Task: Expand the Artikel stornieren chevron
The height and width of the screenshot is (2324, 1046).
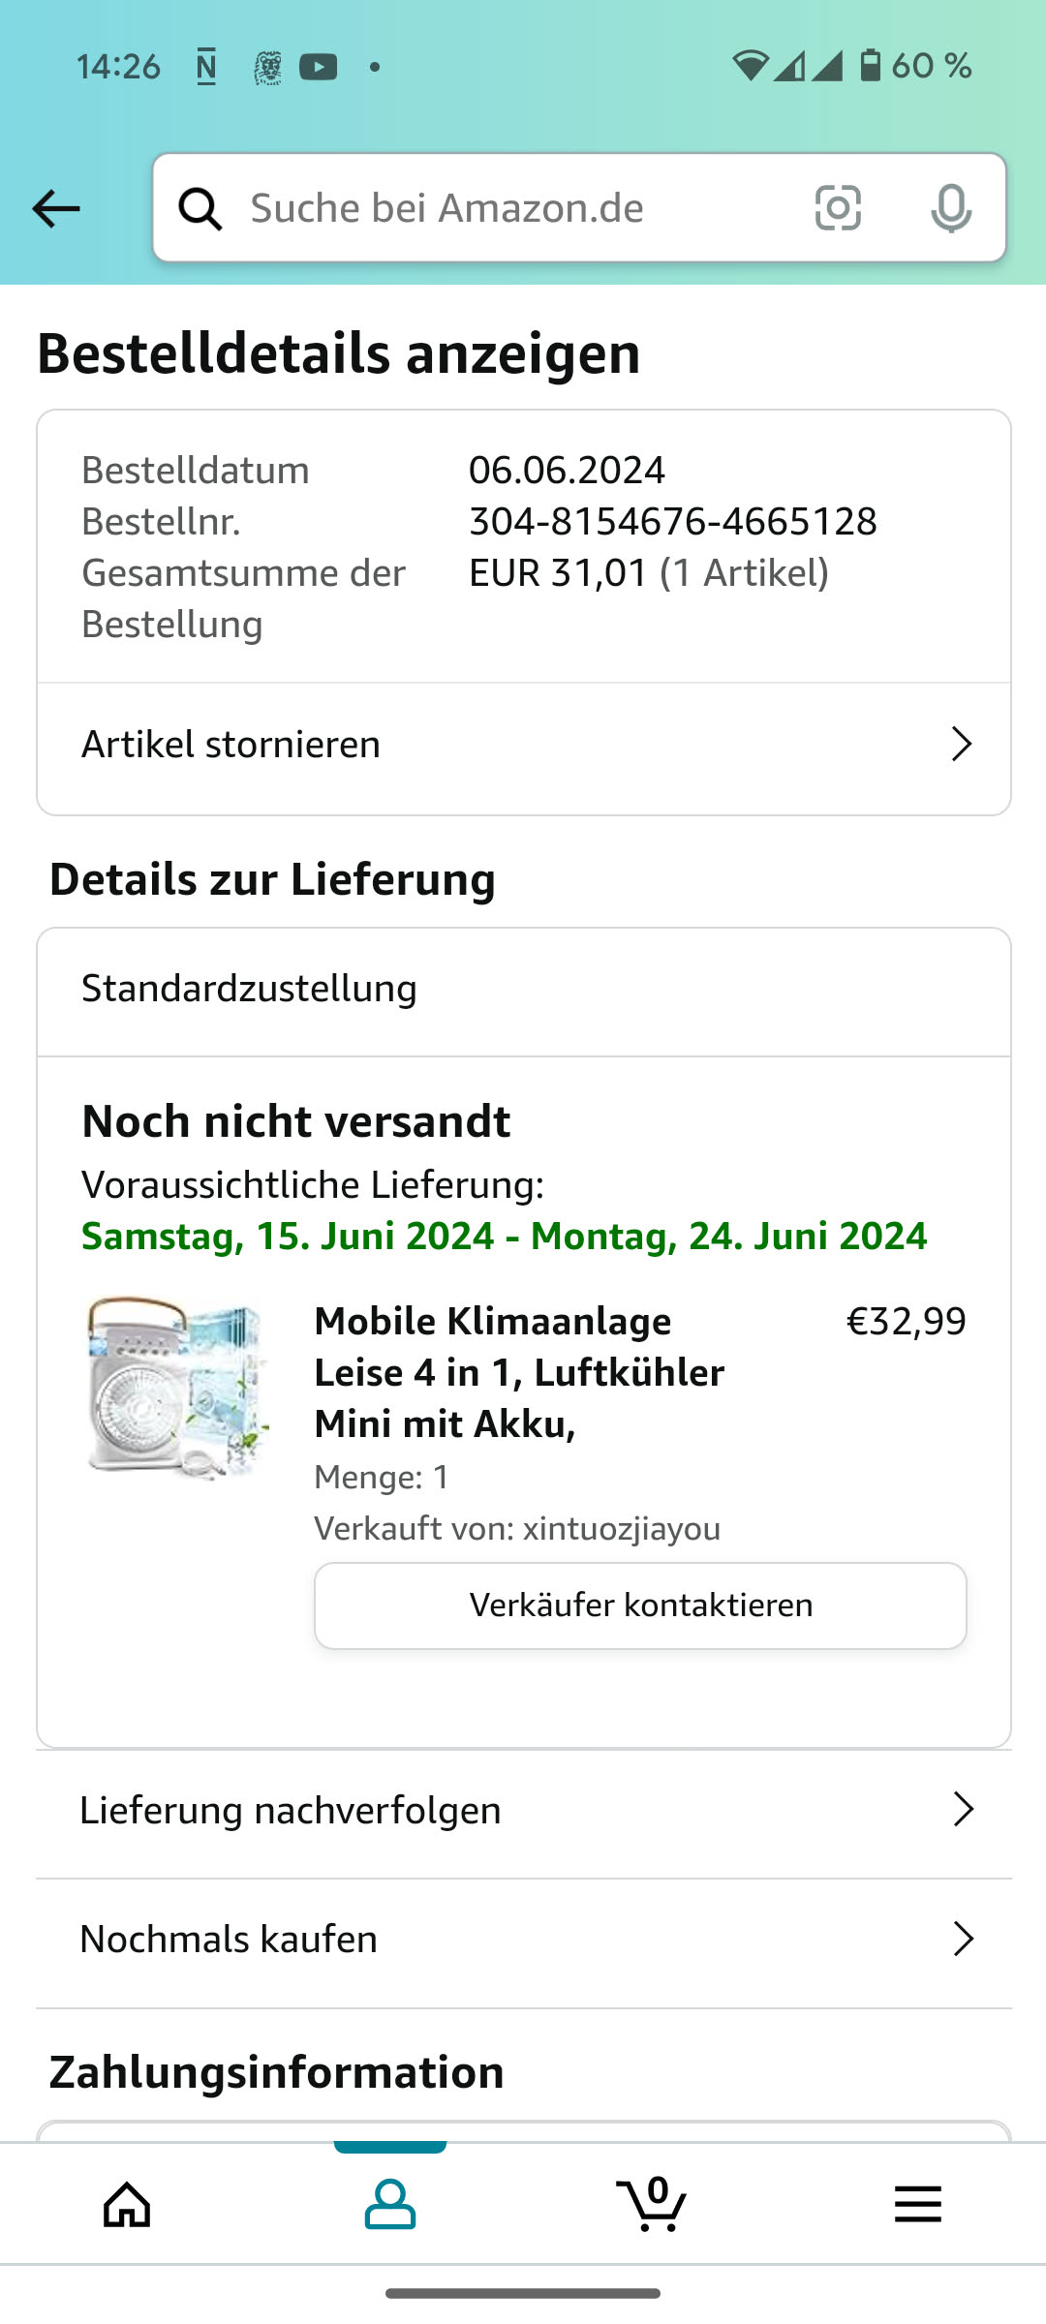Action: click(961, 744)
